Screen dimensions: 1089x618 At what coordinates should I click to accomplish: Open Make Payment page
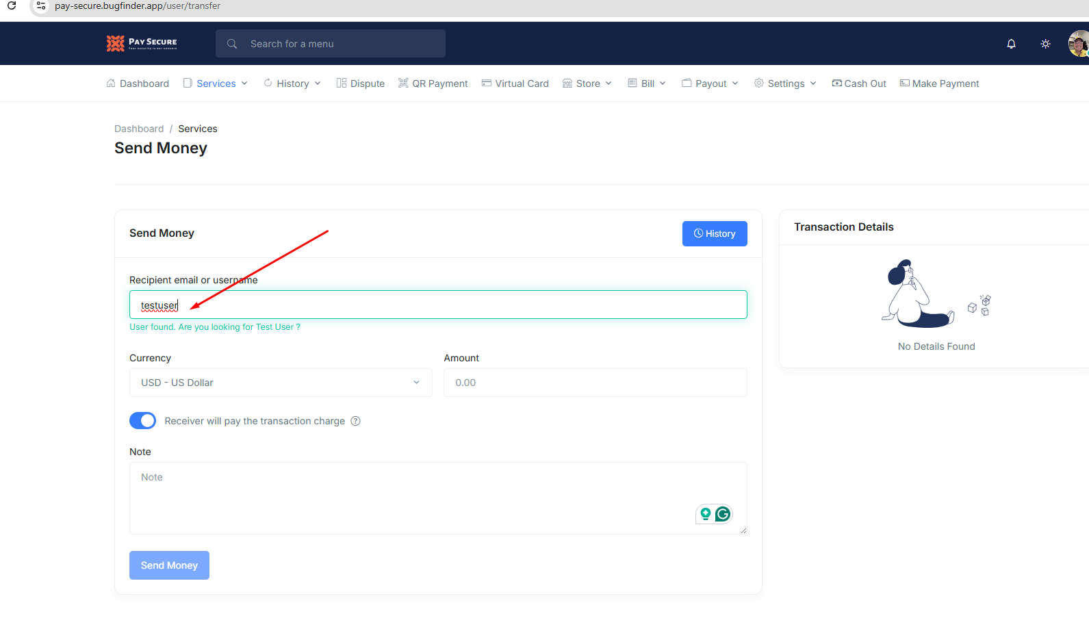point(940,83)
